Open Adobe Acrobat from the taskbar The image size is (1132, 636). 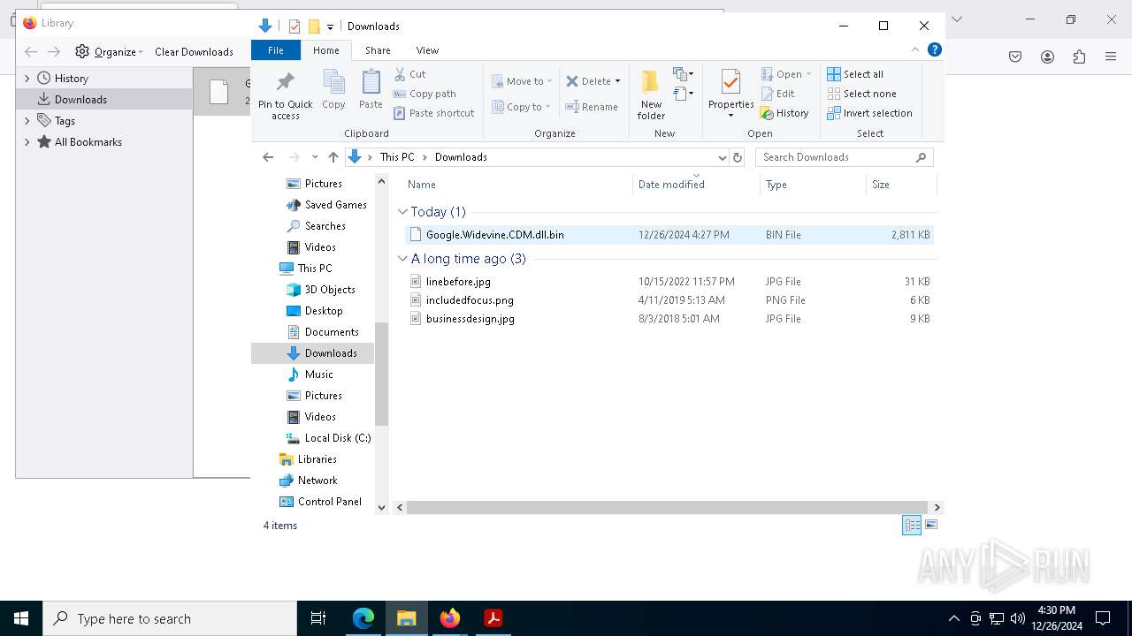(493, 618)
